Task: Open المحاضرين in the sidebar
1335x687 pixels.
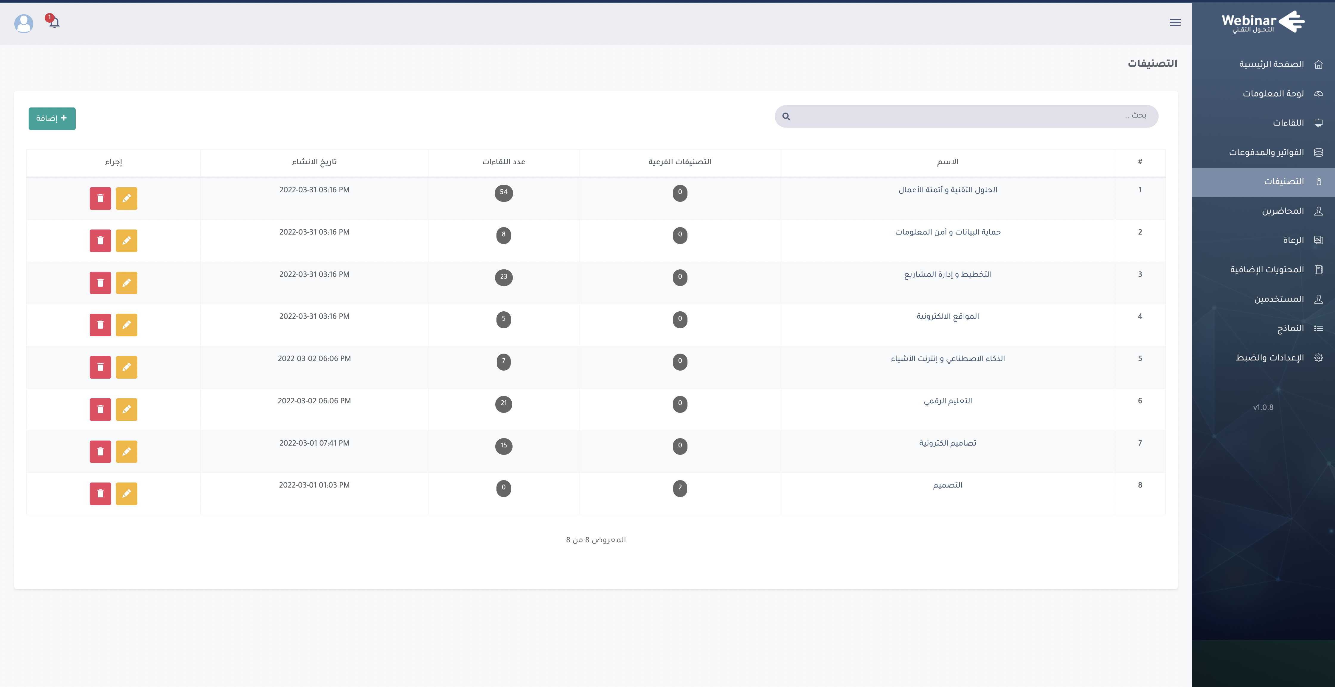Action: 1263,211
